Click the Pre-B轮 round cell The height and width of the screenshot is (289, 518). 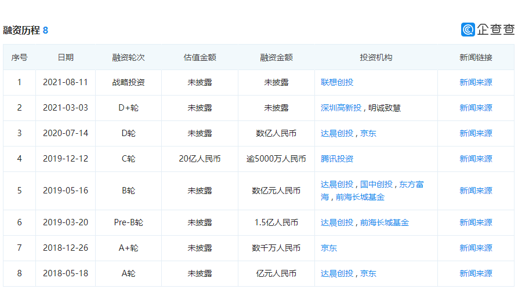point(129,223)
